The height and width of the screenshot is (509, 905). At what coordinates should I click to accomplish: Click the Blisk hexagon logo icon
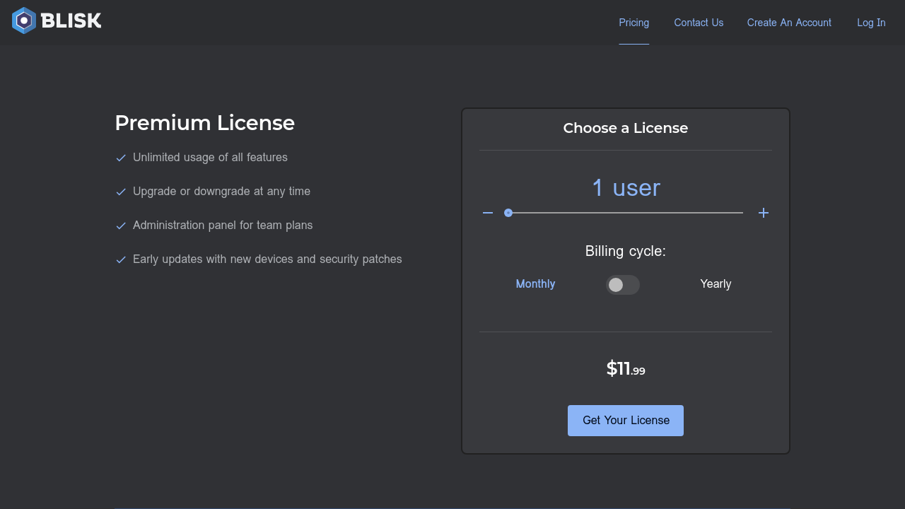click(24, 21)
